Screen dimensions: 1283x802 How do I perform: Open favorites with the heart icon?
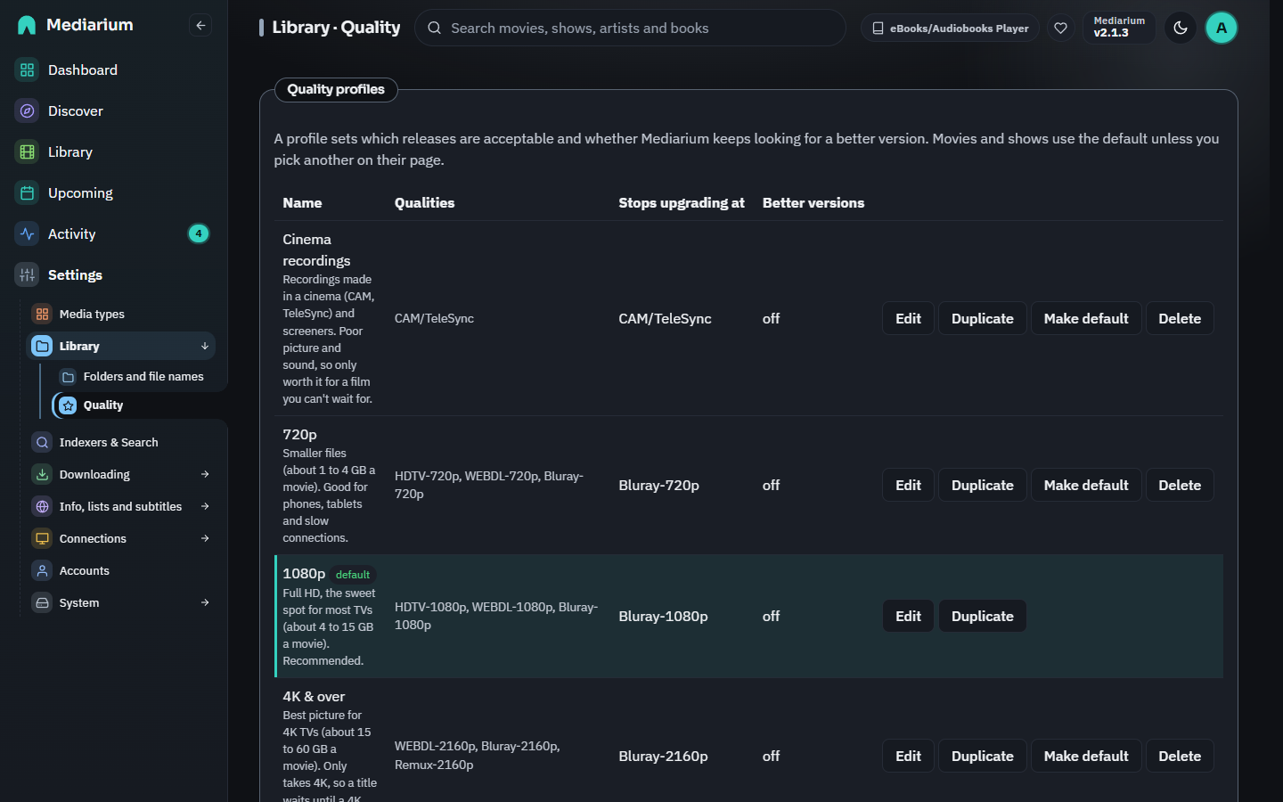(x=1060, y=28)
